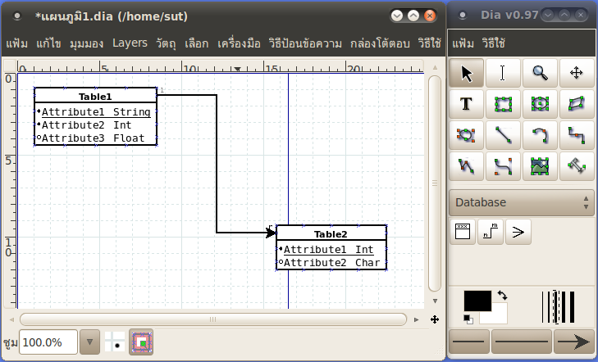The height and width of the screenshot is (362, 598).
Task: Open end arrow style selector
Action: tap(573, 341)
